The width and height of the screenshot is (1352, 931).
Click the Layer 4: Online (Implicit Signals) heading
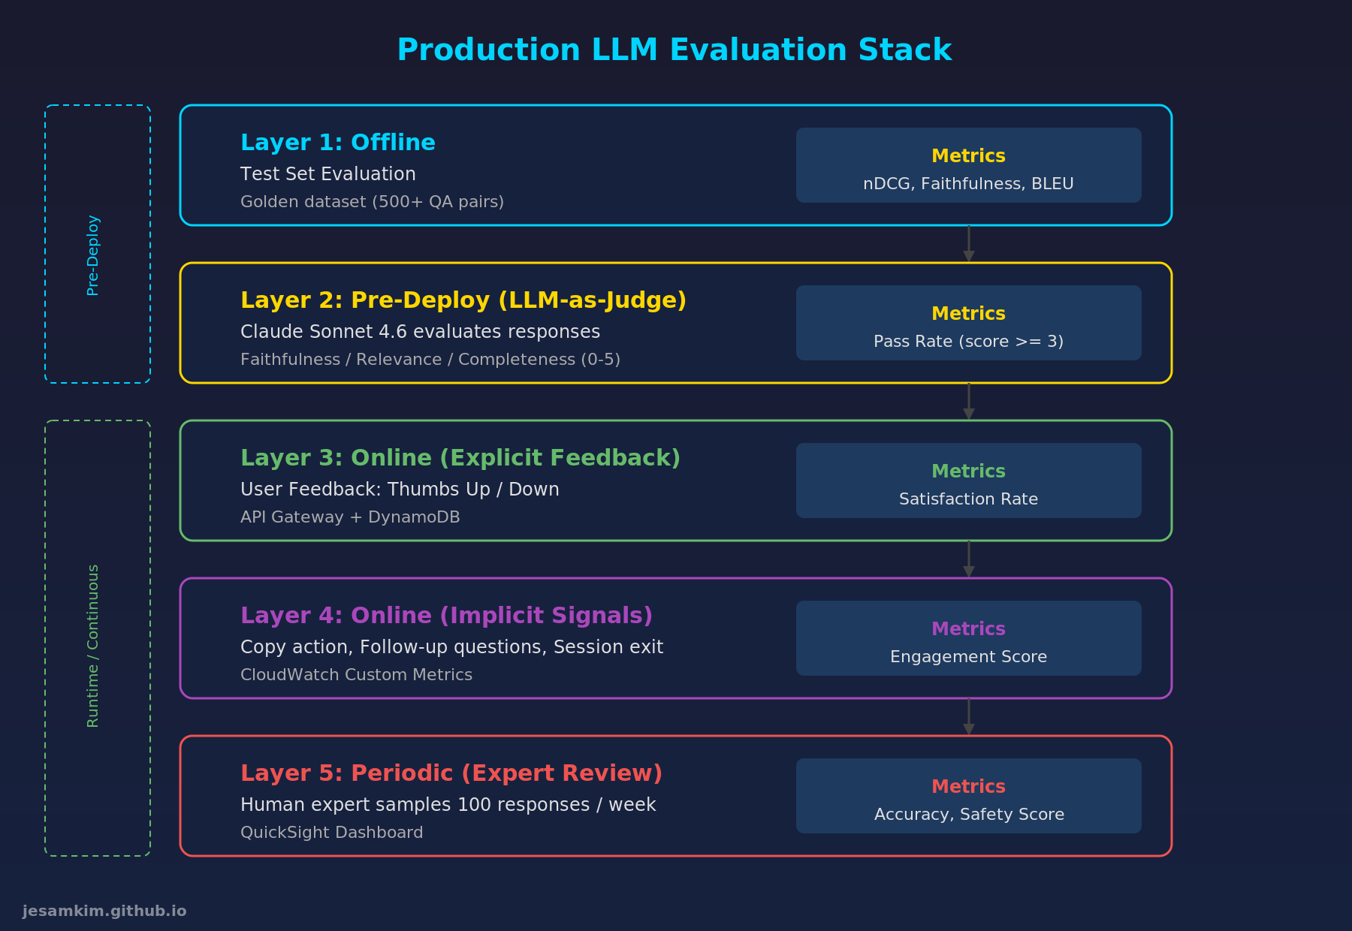coord(446,615)
